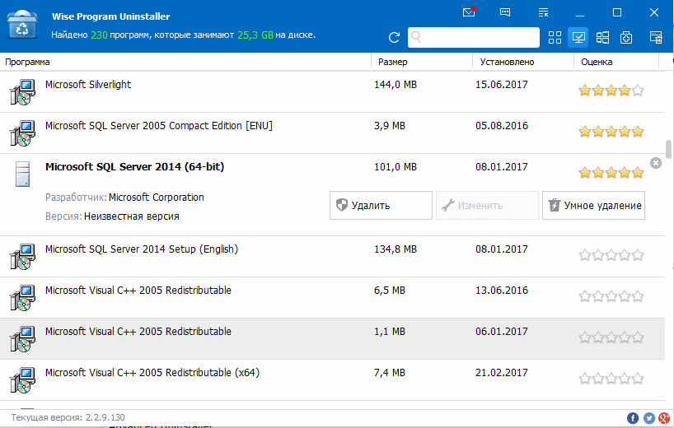
Task: Open the menu list icon in title bar
Action: coord(543,12)
